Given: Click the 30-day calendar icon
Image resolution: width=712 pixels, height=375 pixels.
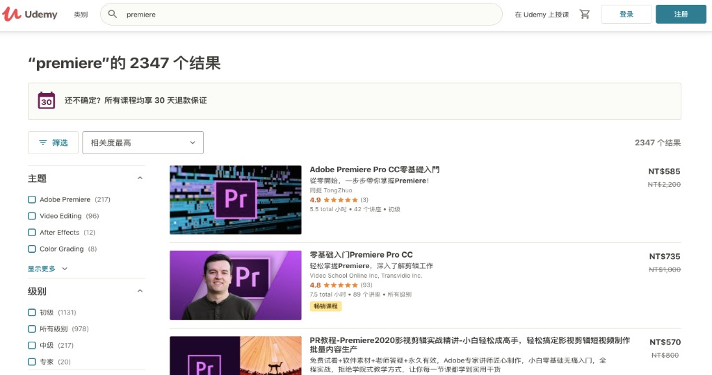Looking at the screenshot, I should (47, 100).
